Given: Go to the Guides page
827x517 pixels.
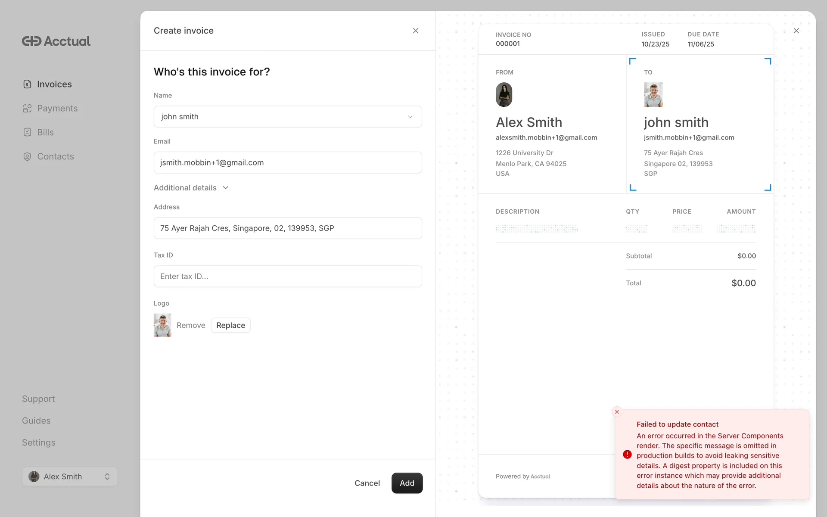Looking at the screenshot, I should tap(36, 420).
